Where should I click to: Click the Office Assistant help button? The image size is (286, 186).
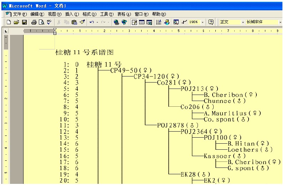211,22
